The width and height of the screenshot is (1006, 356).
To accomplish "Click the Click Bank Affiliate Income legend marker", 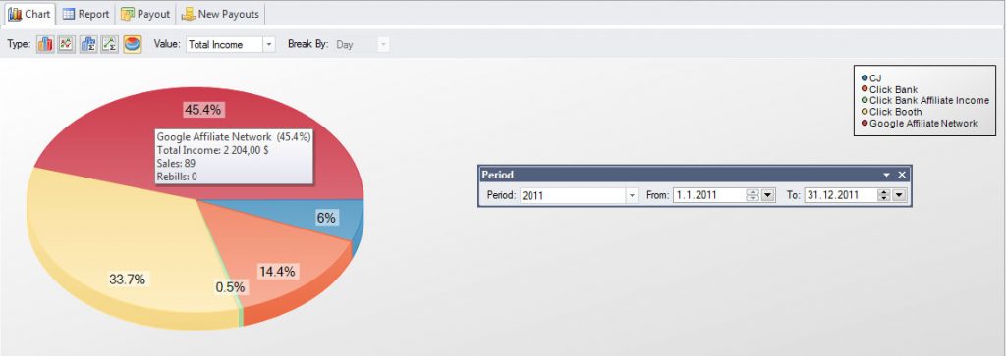I will 865,100.
